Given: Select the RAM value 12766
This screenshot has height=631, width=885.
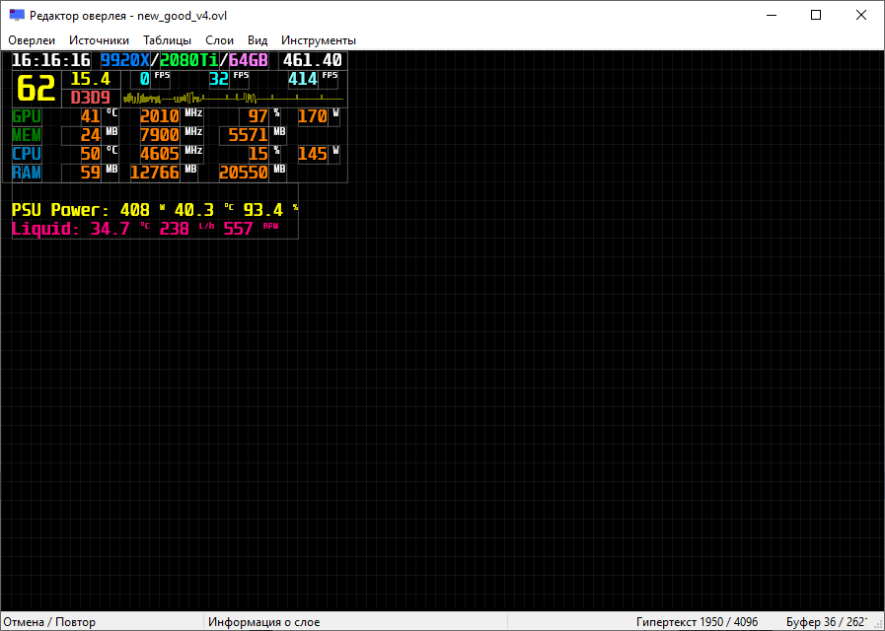Looking at the screenshot, I should click(x=155, y=172).
